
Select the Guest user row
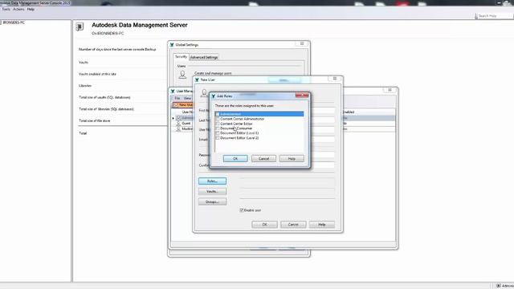186,124
